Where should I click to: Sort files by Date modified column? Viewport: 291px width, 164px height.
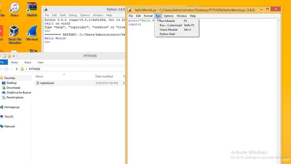click(104, 77)
